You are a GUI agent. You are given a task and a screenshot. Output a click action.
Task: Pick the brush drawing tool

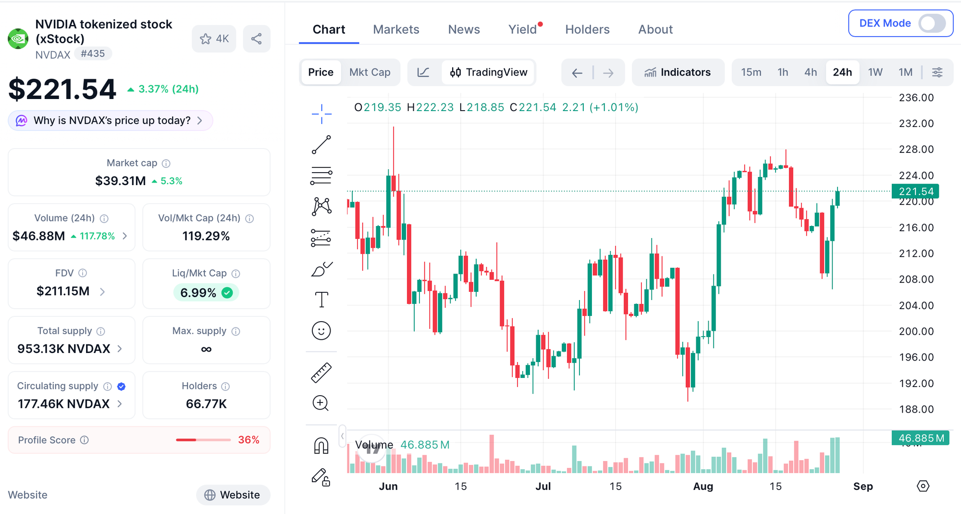click(321, 269)
